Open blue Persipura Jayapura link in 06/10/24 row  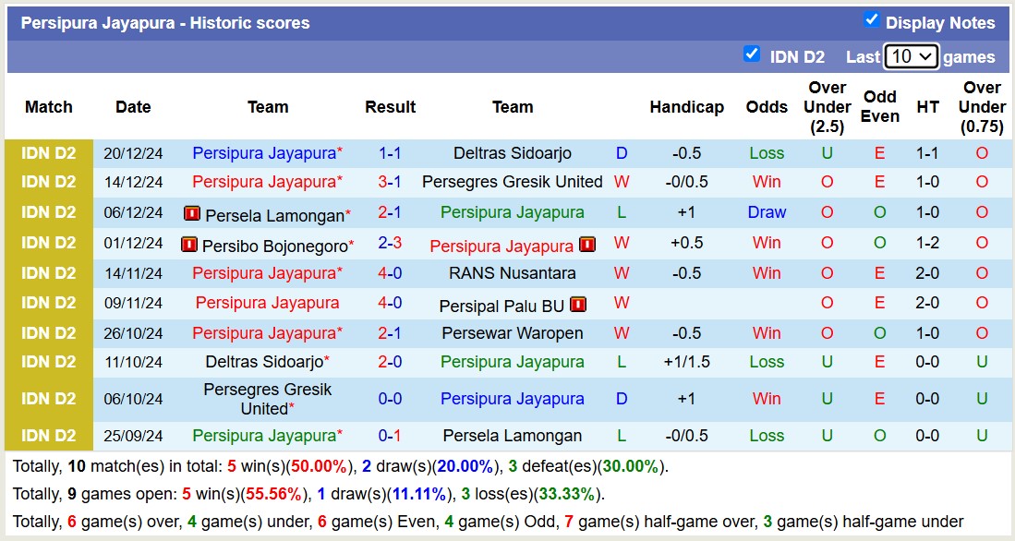512,399
